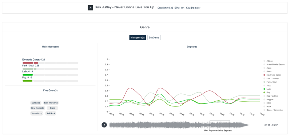Enable the Rock genre legend dot

pyautogui.click(x=264, y=106)
